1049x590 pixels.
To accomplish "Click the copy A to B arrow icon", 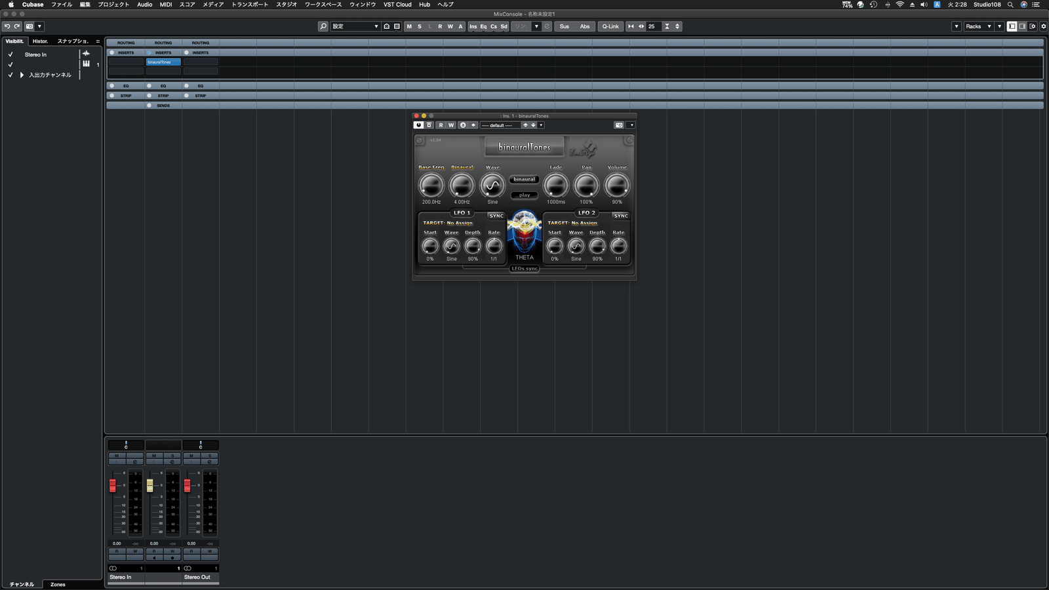I will 473,125.
